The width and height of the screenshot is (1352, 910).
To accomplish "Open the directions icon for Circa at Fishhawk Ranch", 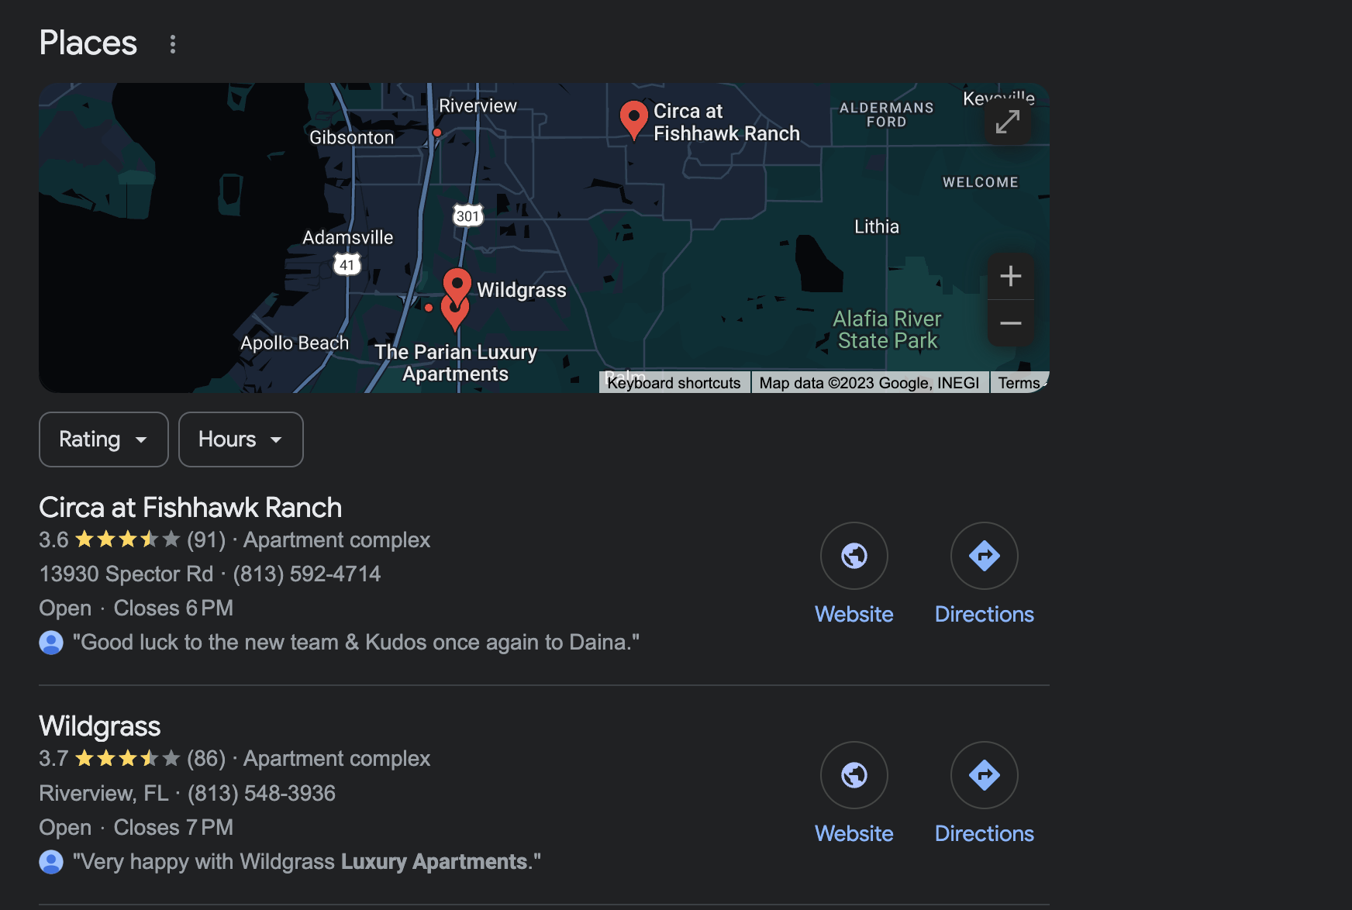I will click(x=984, y=556).
